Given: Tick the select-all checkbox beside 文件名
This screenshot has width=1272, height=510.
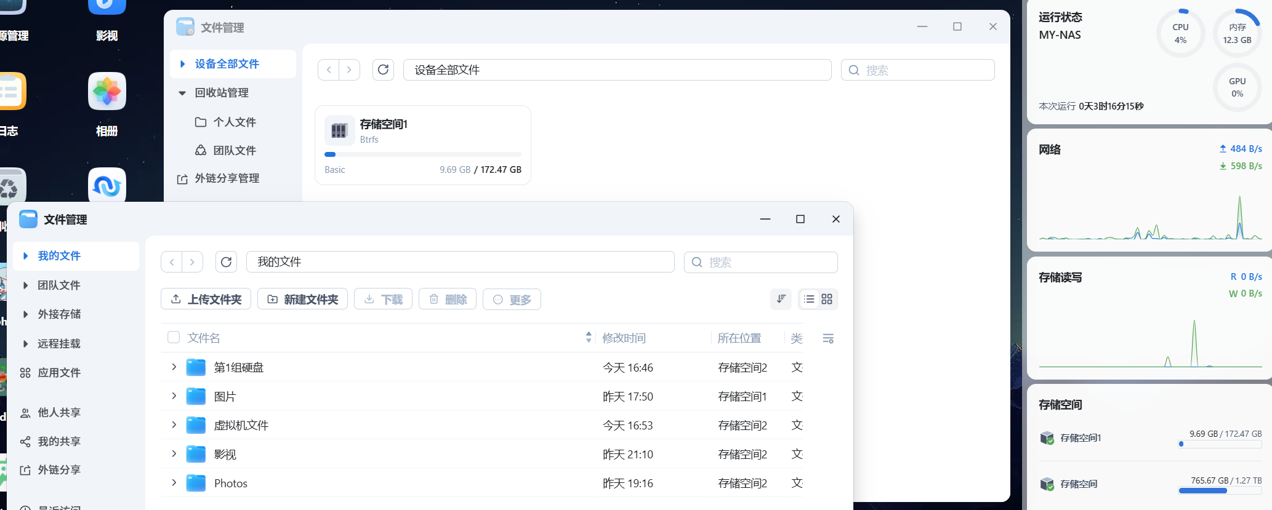Looking at the screenshot, I should pos(174,337).
